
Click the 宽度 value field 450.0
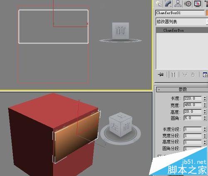(x=193, y=105)
